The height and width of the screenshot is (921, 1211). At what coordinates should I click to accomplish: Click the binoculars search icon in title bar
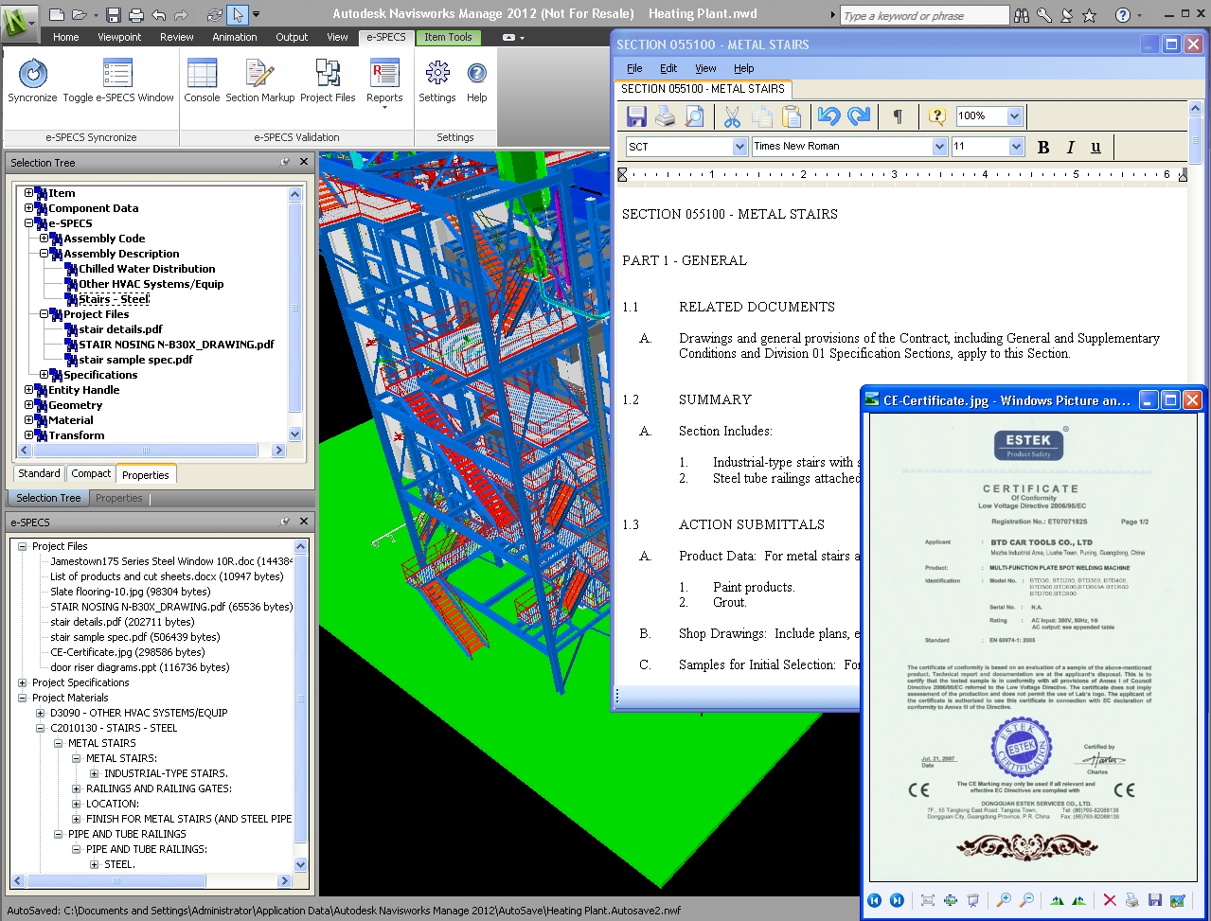click(x=1022, y=15)
